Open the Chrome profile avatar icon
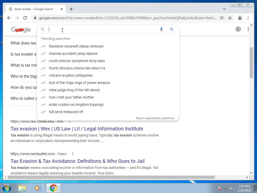257x193 pixels. coord(240,18)
